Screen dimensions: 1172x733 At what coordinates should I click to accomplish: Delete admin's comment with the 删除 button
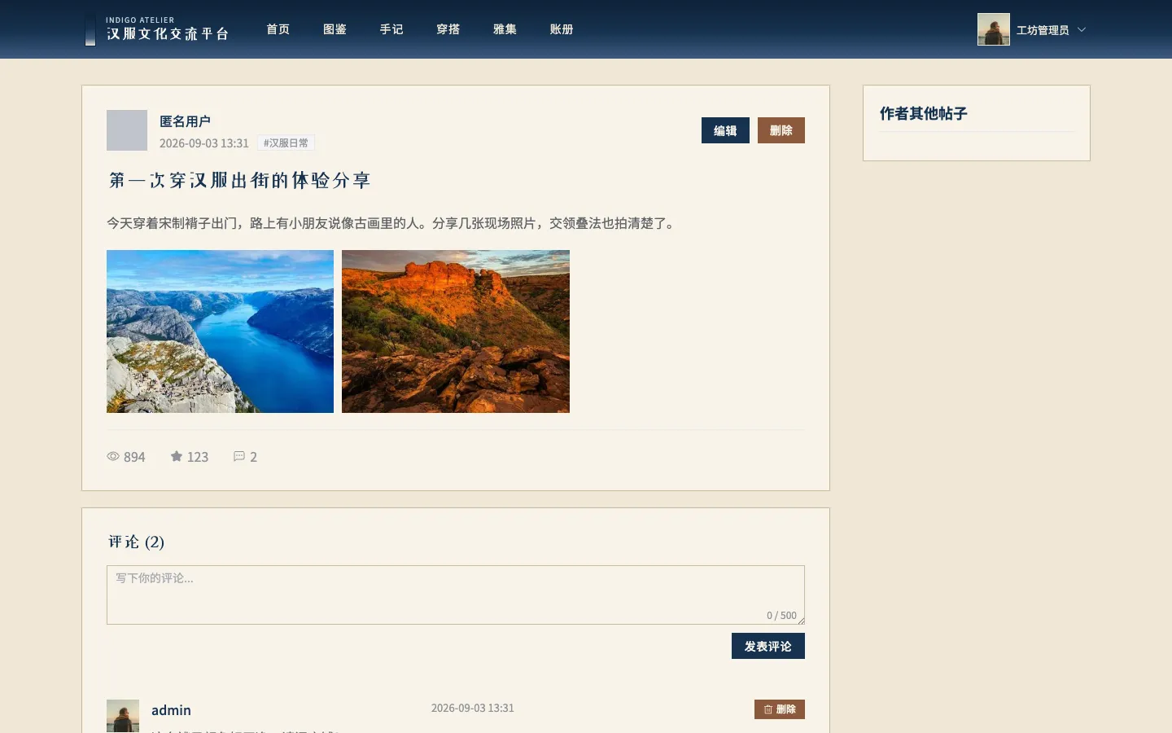tap(780, 709)
